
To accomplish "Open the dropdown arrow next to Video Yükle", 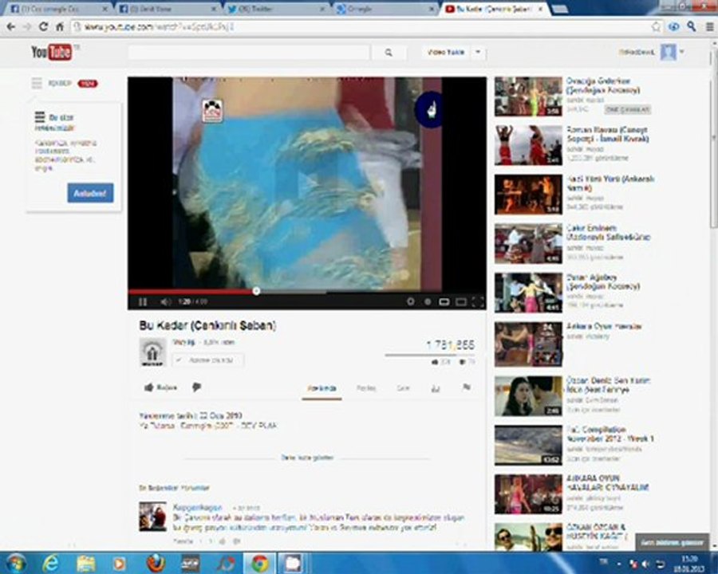I will click(478, 52).
